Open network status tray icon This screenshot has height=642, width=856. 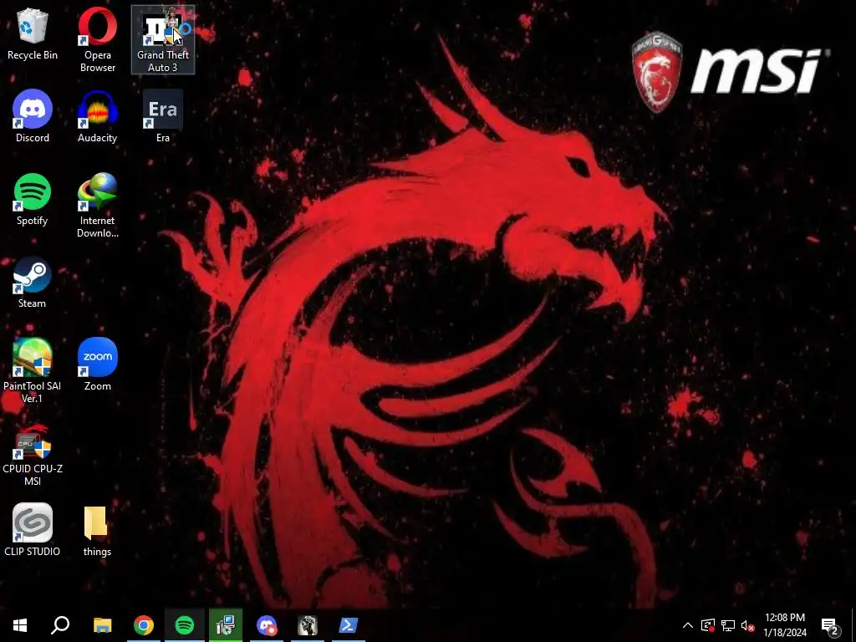point(728,625)
